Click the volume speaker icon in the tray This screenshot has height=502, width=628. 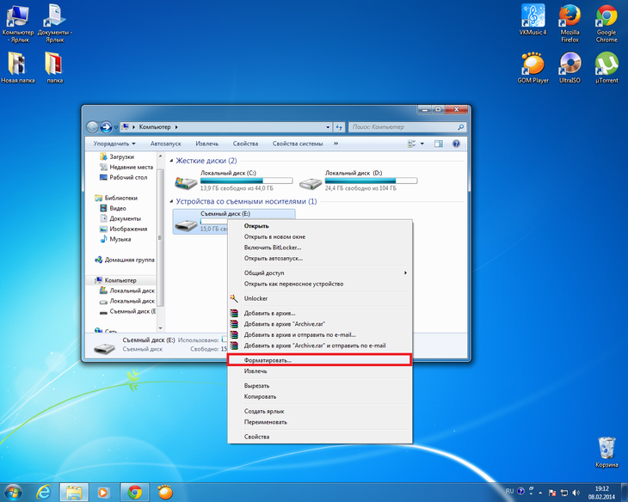click(x=576, y=493)
